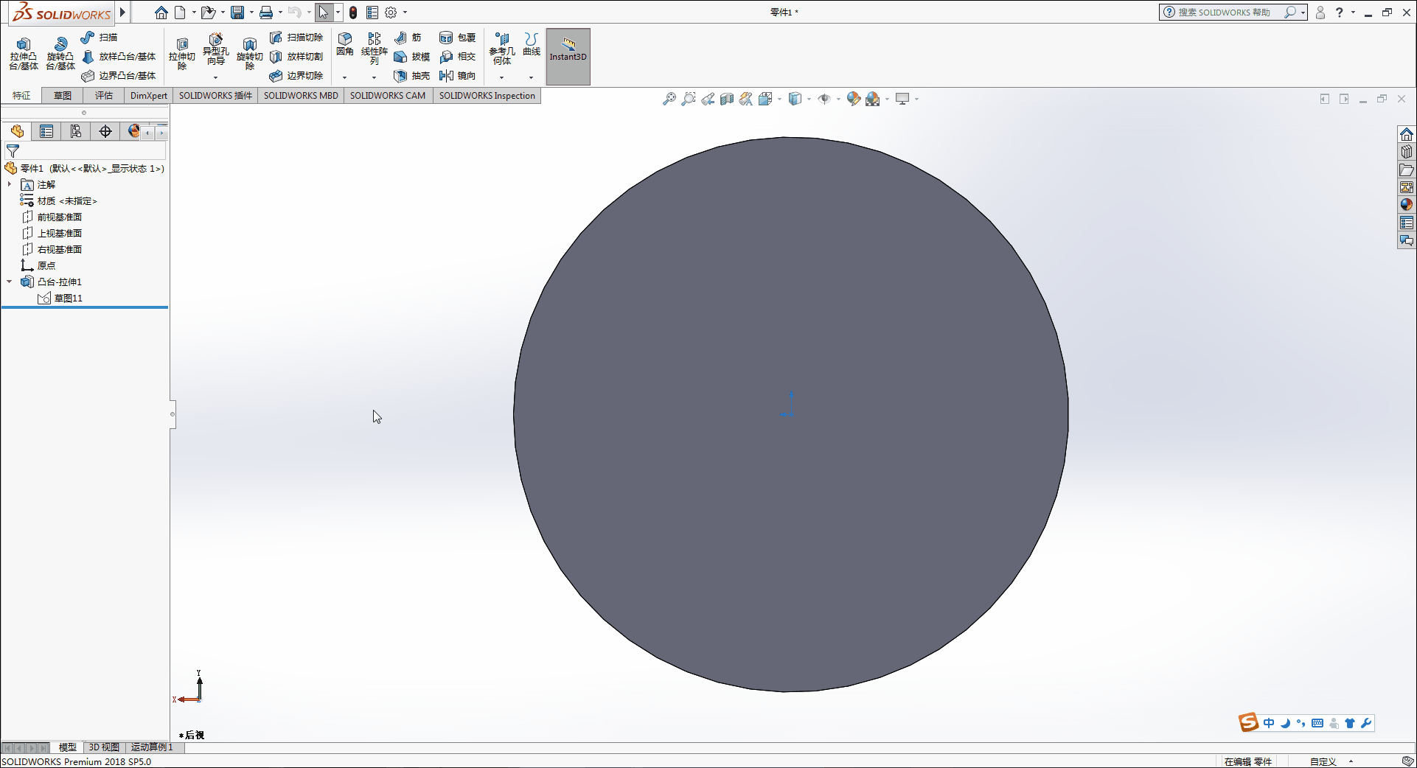The width and height of the screenshot is (1417, 768).
Task: Open the Reference Geometry dropdown arrow
Action: click(x=502, y=77)
